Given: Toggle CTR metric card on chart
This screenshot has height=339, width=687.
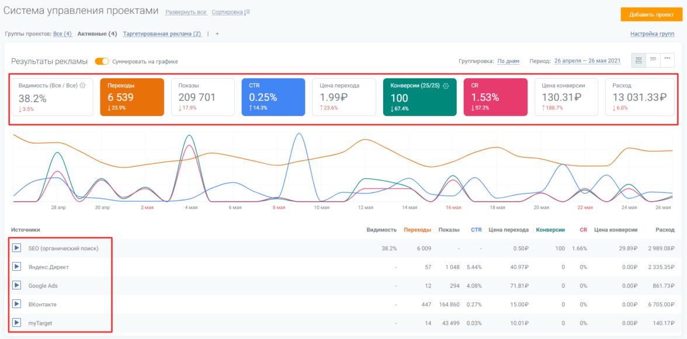Looking at the screenshot, I should [x=273, y=97].
